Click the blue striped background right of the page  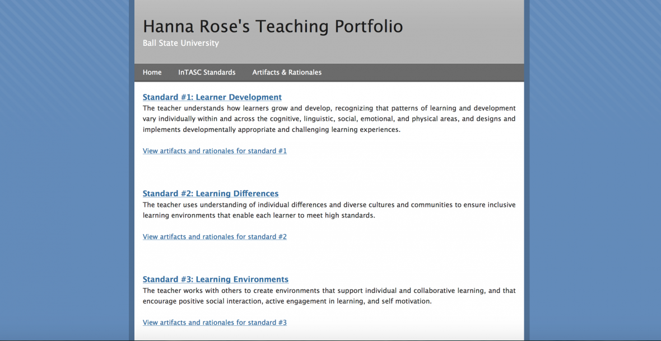594,168
